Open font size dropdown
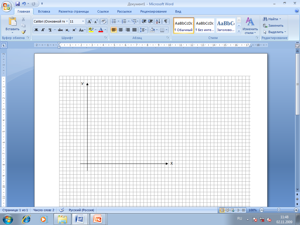Image resolution: width=300 pixels, height=225 pixels. tap(83, 21)
